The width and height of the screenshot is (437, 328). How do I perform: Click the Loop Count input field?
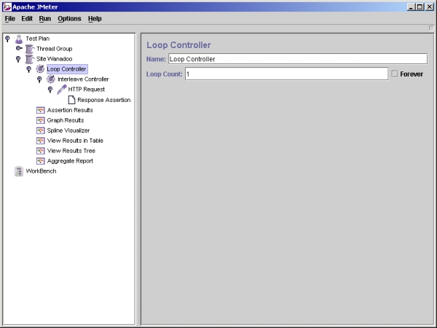286,74
